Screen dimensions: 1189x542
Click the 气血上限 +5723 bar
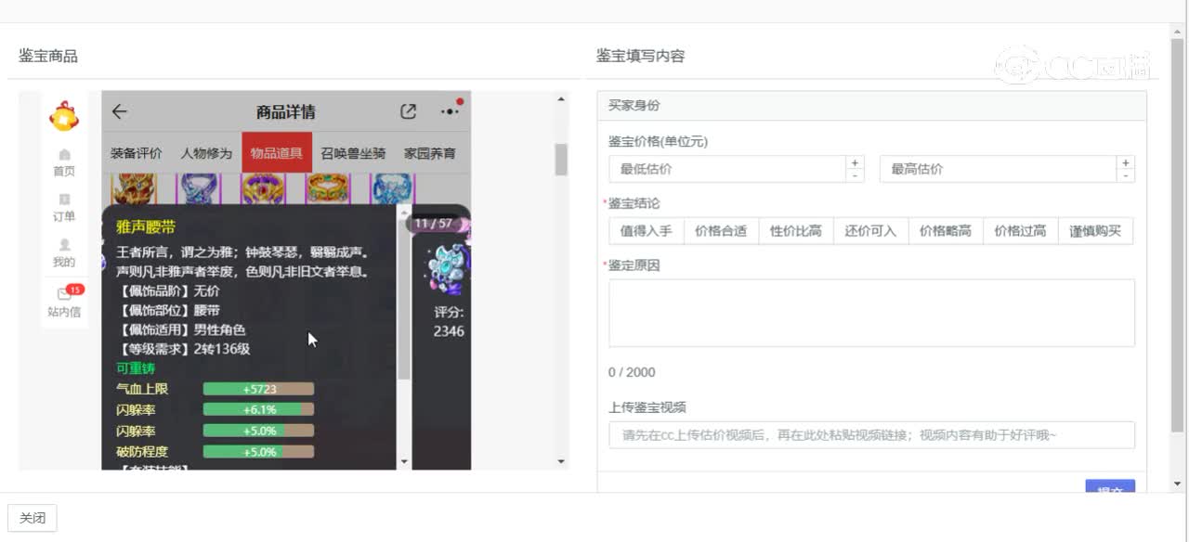[x=258, y=389]
